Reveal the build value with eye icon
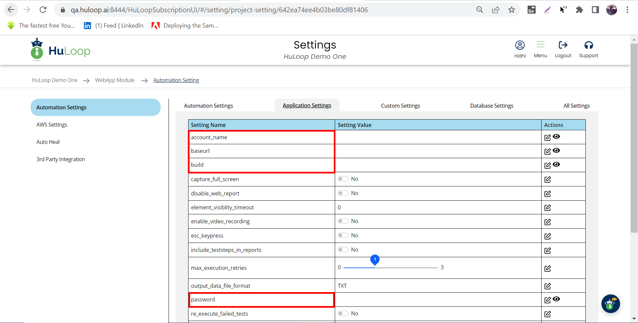The height and width of the screenshot is (323, 638). tap(557, 164)
